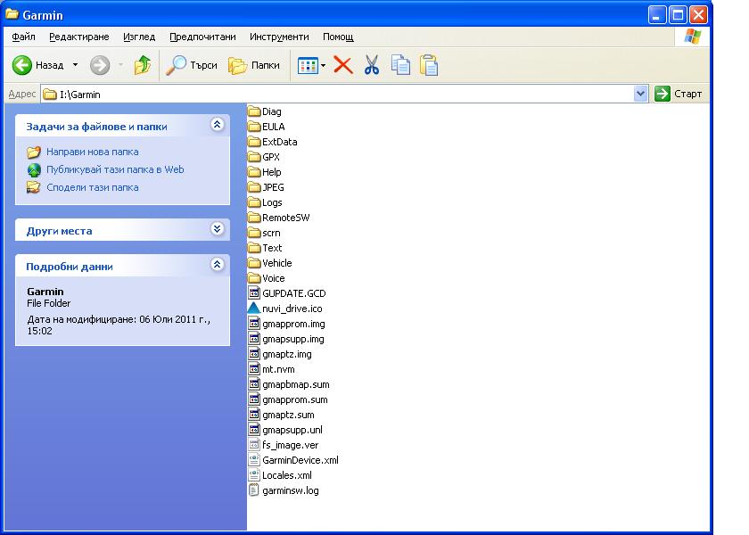Screen dimensions: 749x535
Task: Click the Paste clipboard icon
Action: click(x=429, y=65)
